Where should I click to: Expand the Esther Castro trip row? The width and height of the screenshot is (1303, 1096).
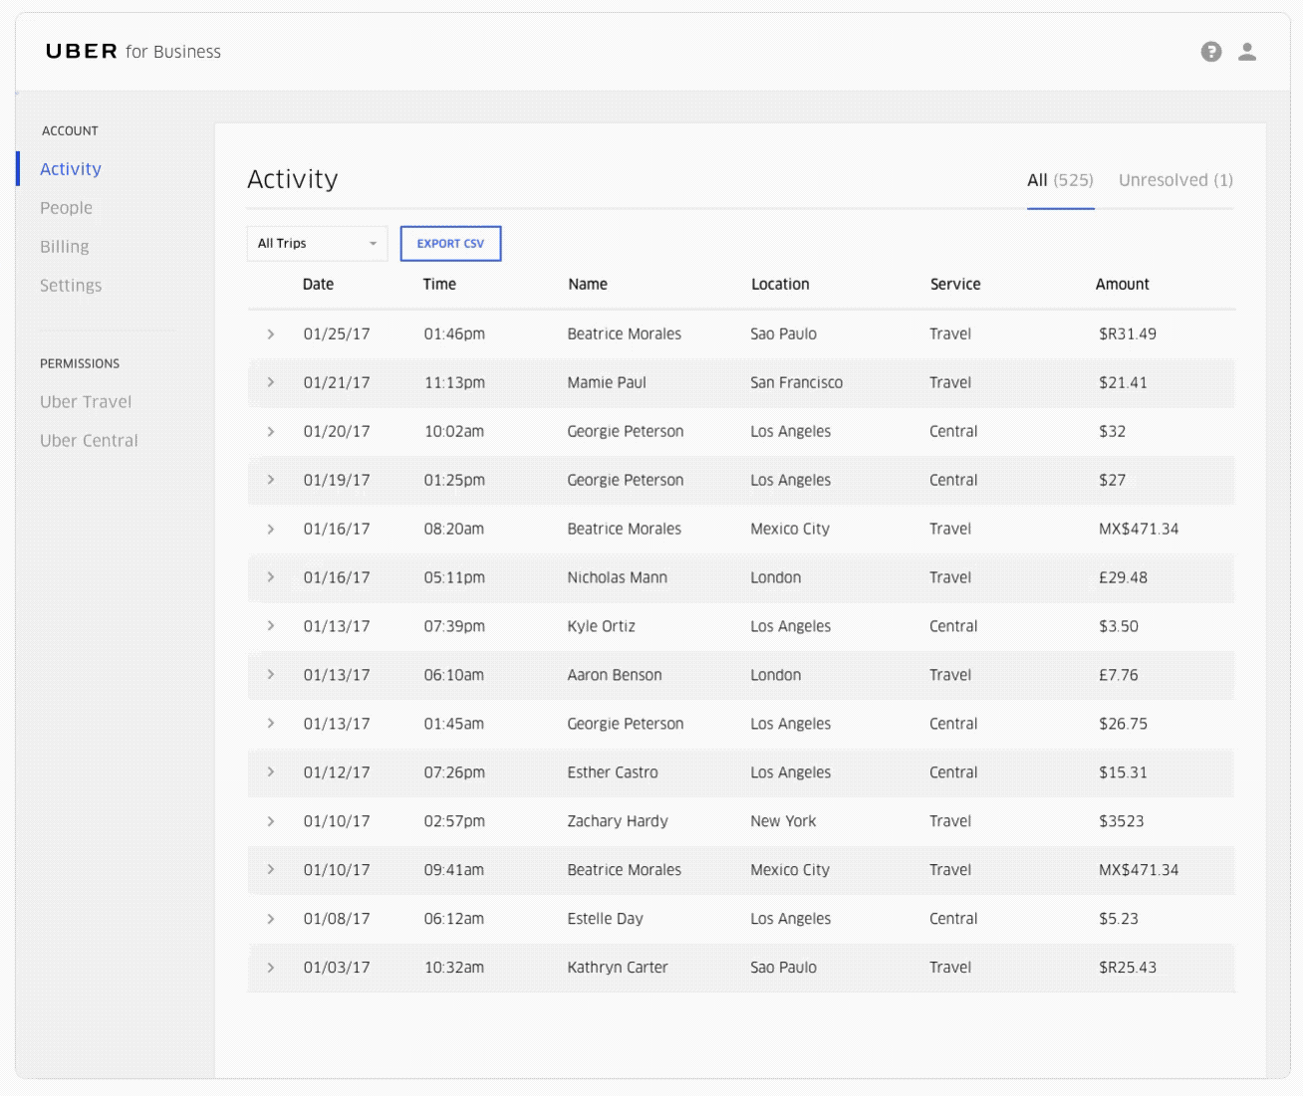(270, 772)
